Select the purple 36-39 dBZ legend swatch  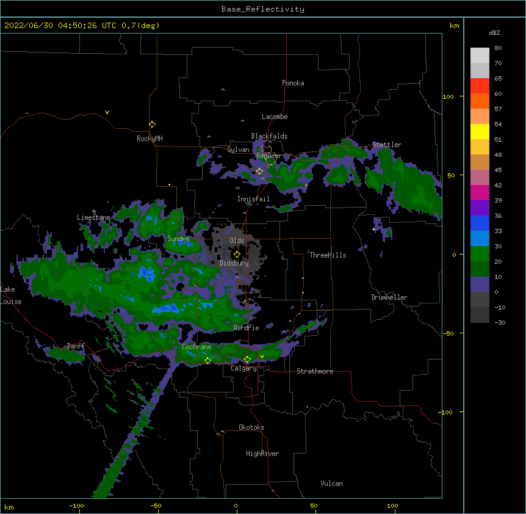click(x=480, y=208)
